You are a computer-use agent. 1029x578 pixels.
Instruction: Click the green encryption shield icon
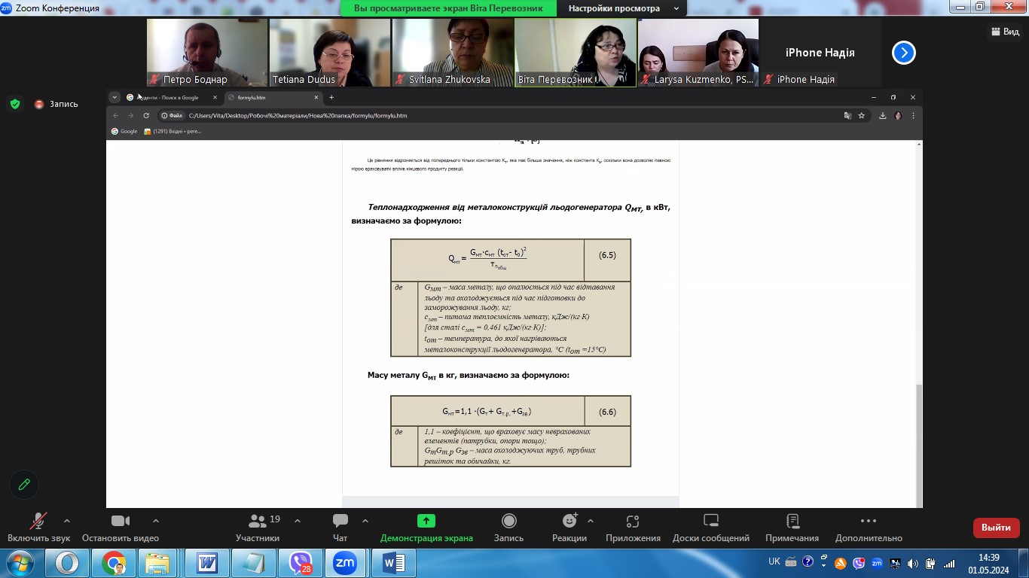click(x=15, y=104)
